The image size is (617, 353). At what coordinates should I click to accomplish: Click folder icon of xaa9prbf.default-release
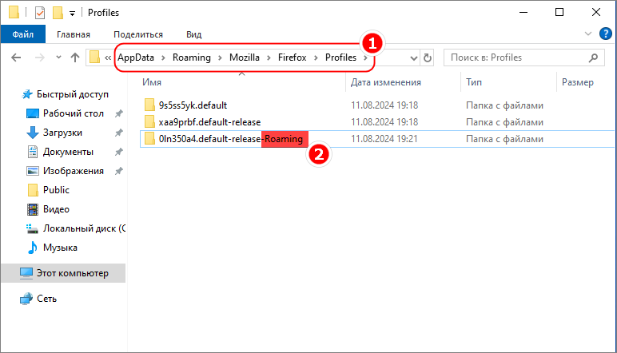click(149, 122)
